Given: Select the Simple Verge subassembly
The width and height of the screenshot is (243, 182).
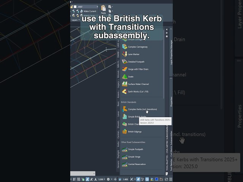Looking at the screenshot, I should click(131, 157).
